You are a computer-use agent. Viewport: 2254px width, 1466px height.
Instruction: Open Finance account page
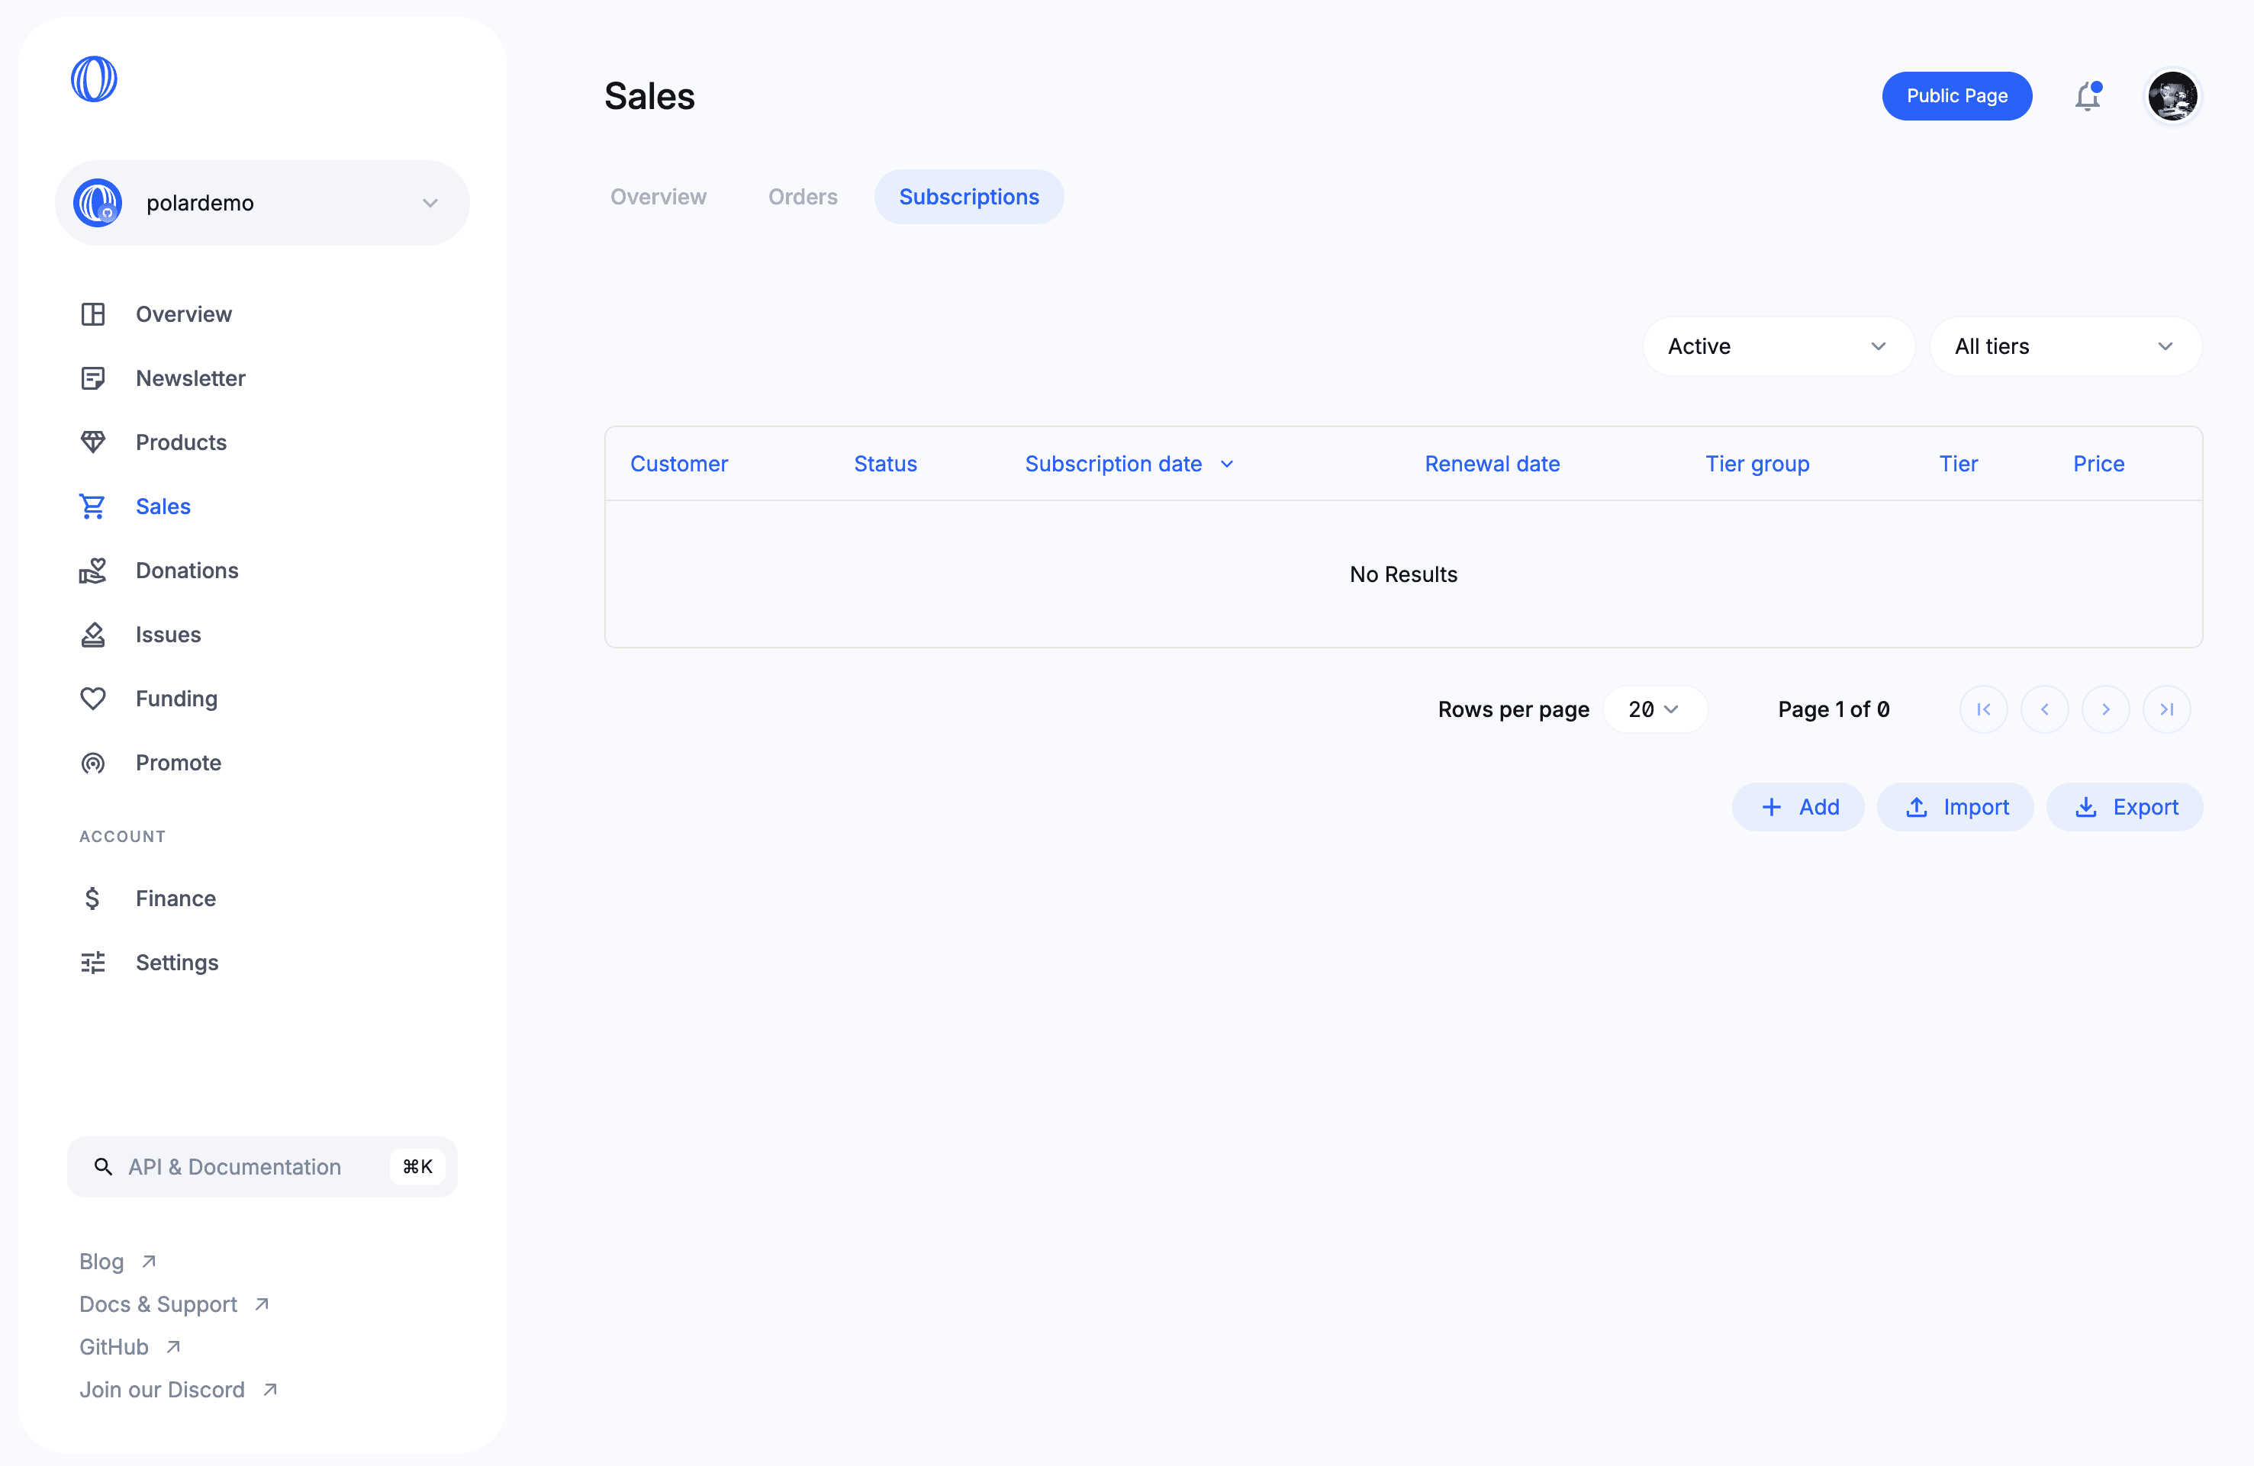(x=175, y=899)
